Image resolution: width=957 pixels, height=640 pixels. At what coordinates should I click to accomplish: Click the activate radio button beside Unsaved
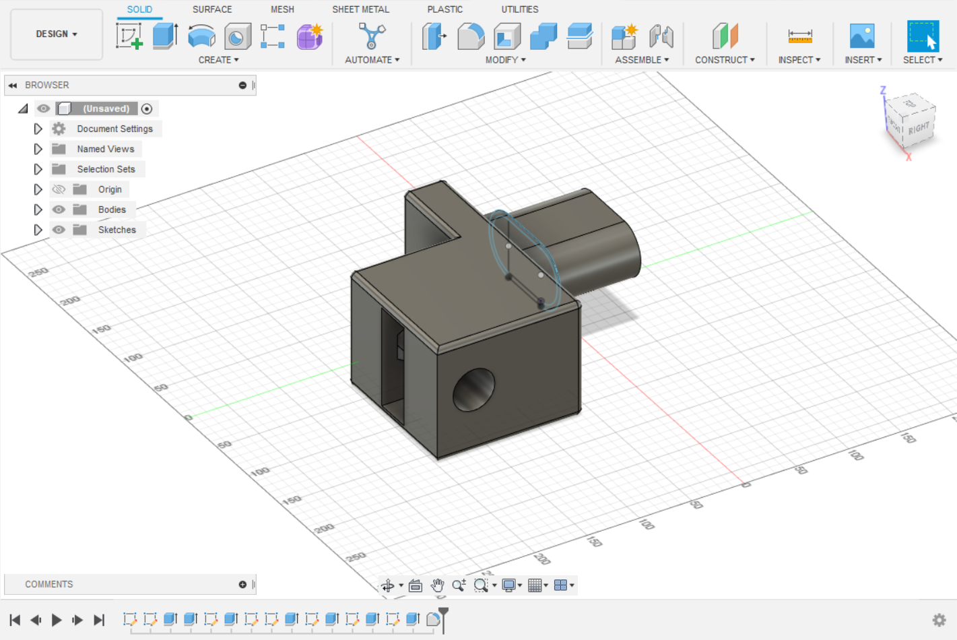147,108
